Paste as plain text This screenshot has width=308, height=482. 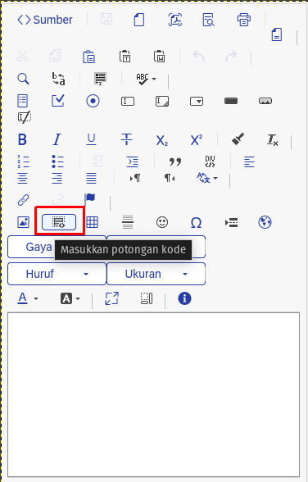tap(125, 57)
